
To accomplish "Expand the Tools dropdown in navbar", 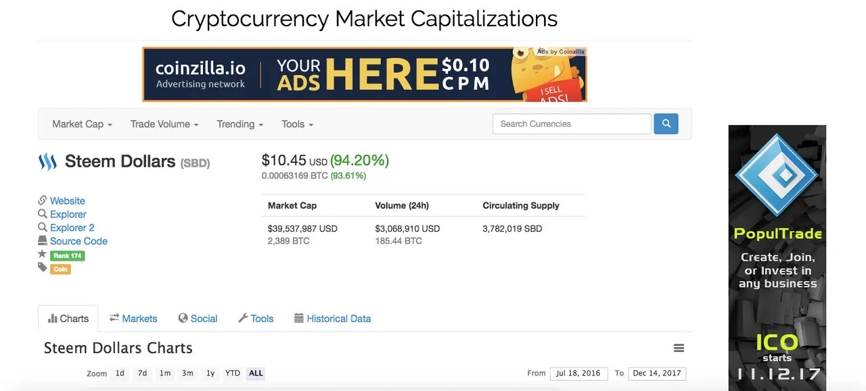I will tap(297, 124).
